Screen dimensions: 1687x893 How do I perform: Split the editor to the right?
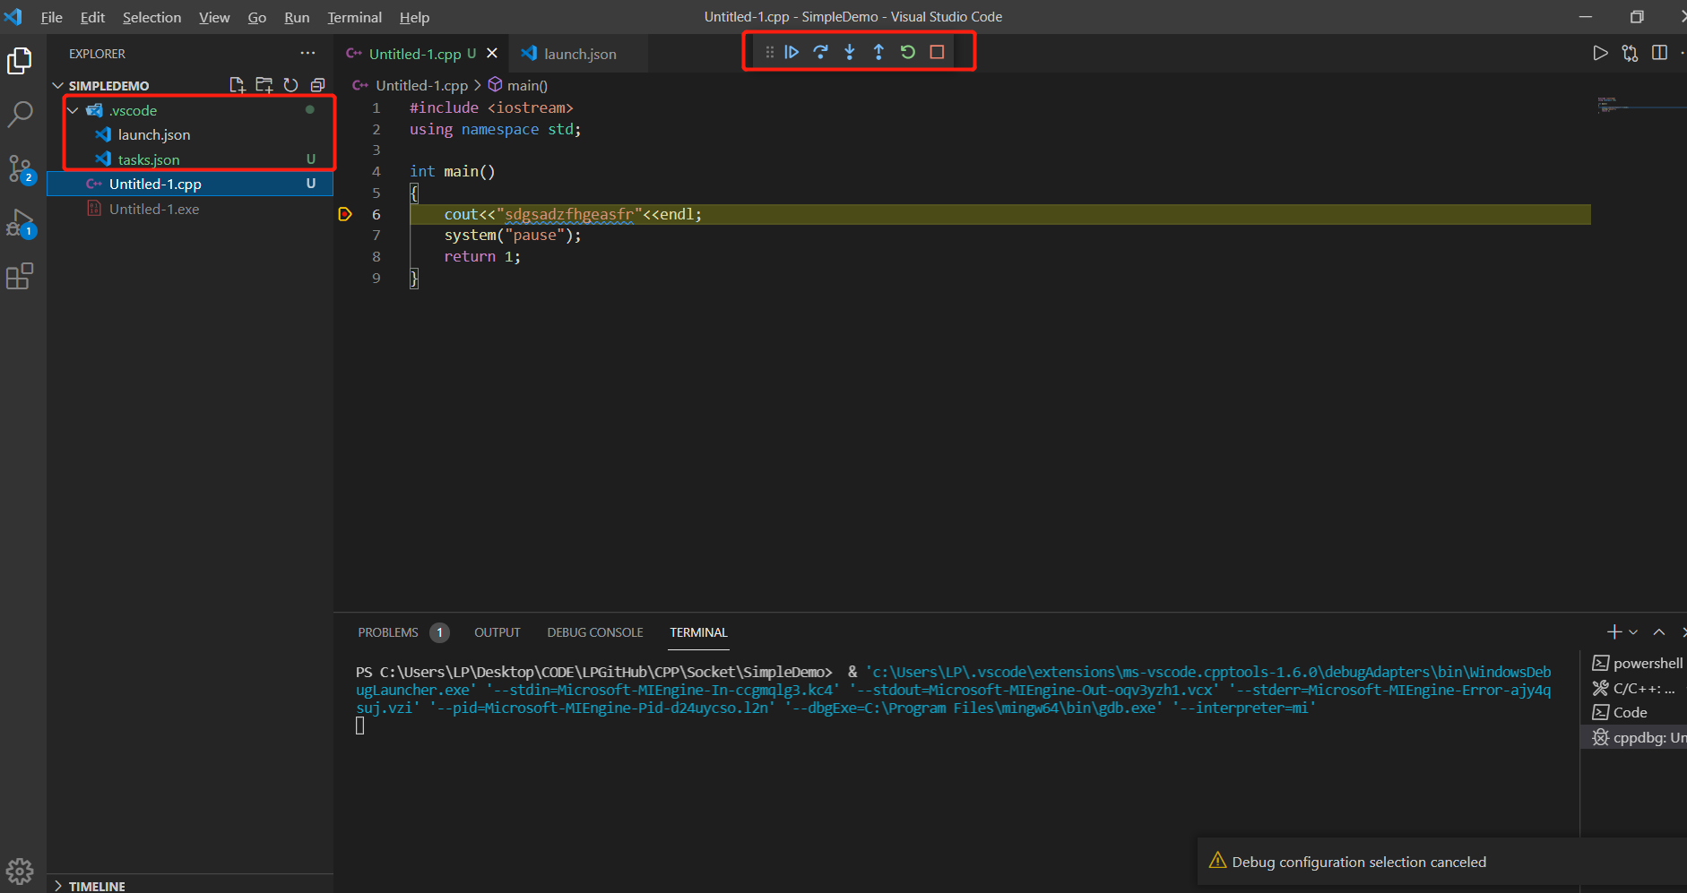click(1659, 53)
